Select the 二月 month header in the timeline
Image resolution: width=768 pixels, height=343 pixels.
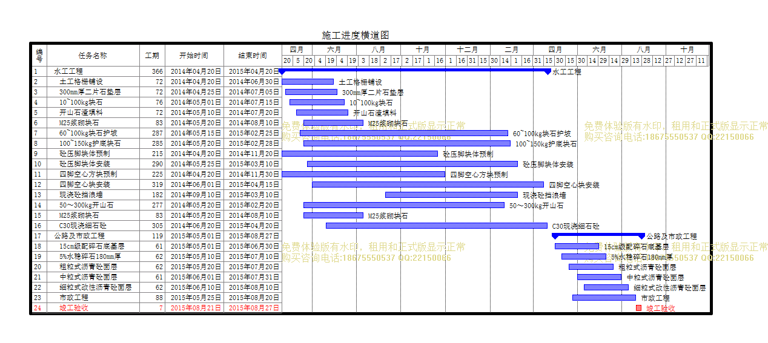pyautogui.click(x=512, y=50)
